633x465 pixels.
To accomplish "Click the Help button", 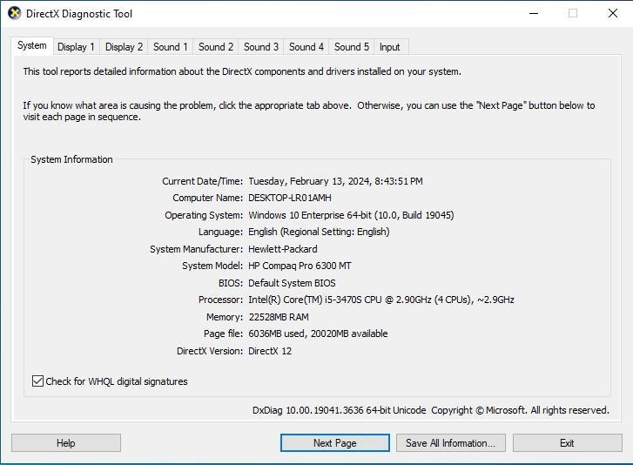I will (x=66, y=443).
